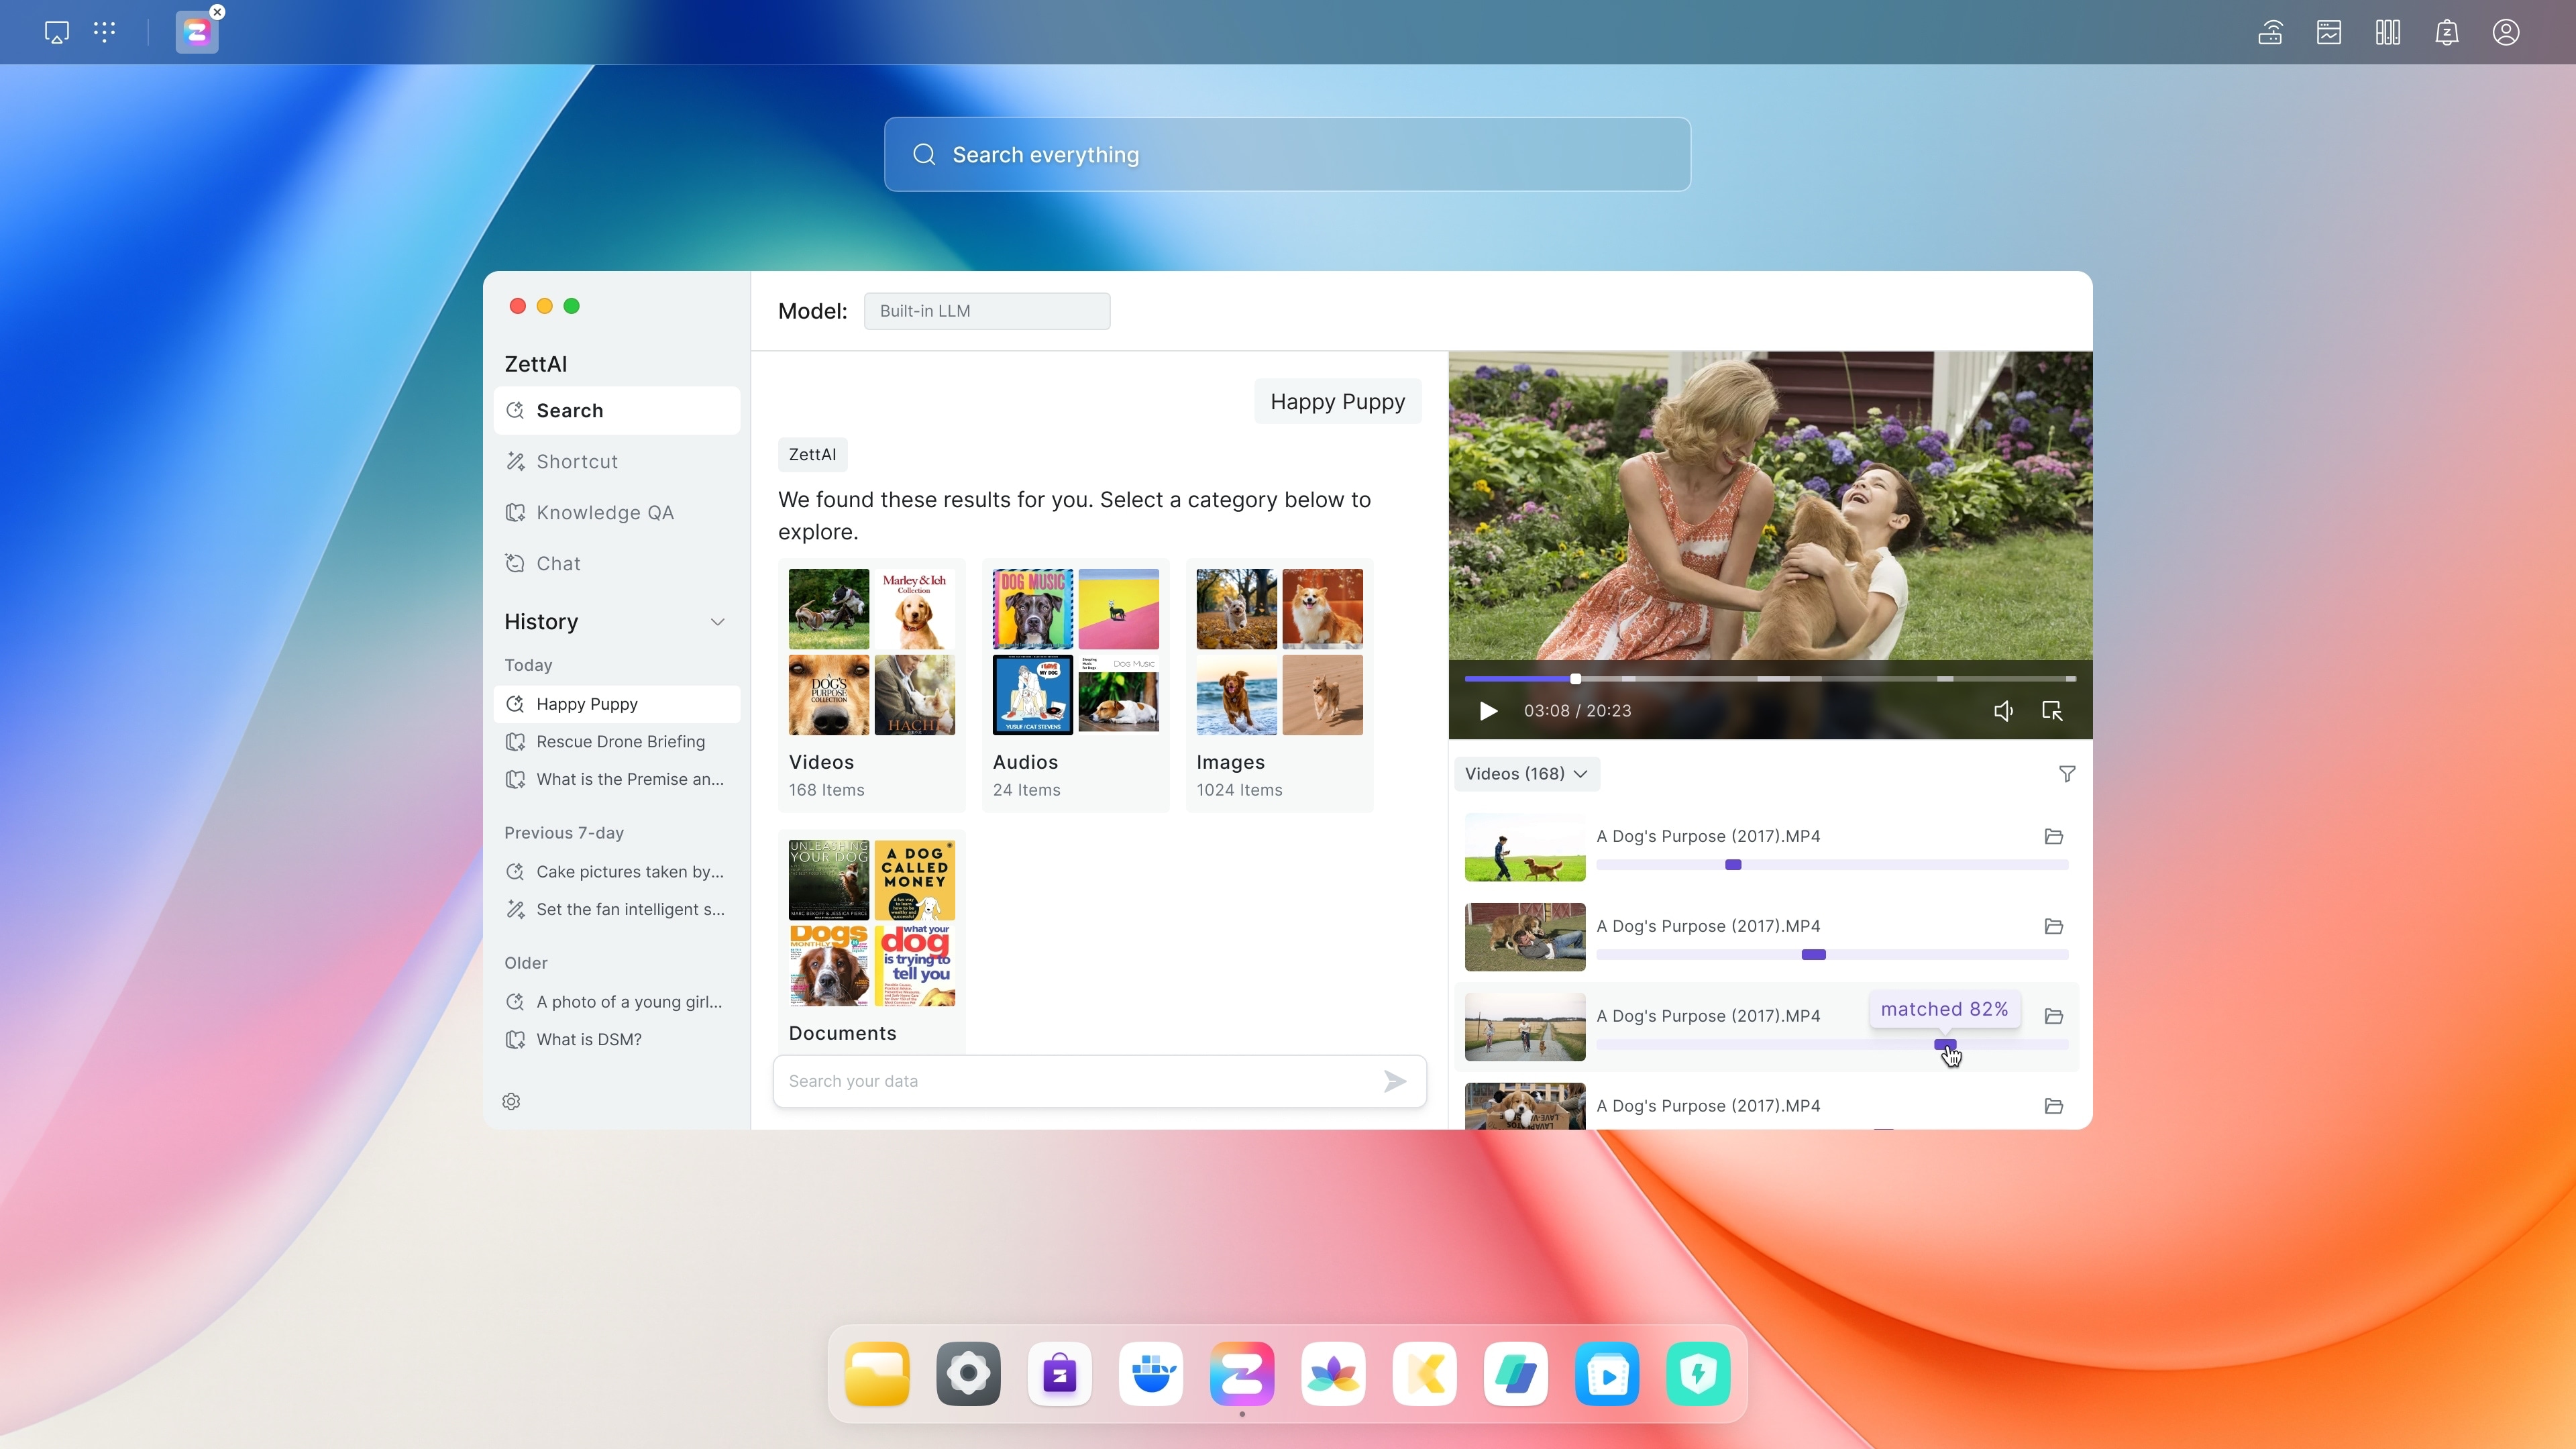Open the notifications bell in top bar
Viewport: 2576px width, 1449px height.
[x=2446, y=32]
